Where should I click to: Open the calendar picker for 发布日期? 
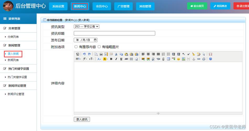tap(95, 40)
